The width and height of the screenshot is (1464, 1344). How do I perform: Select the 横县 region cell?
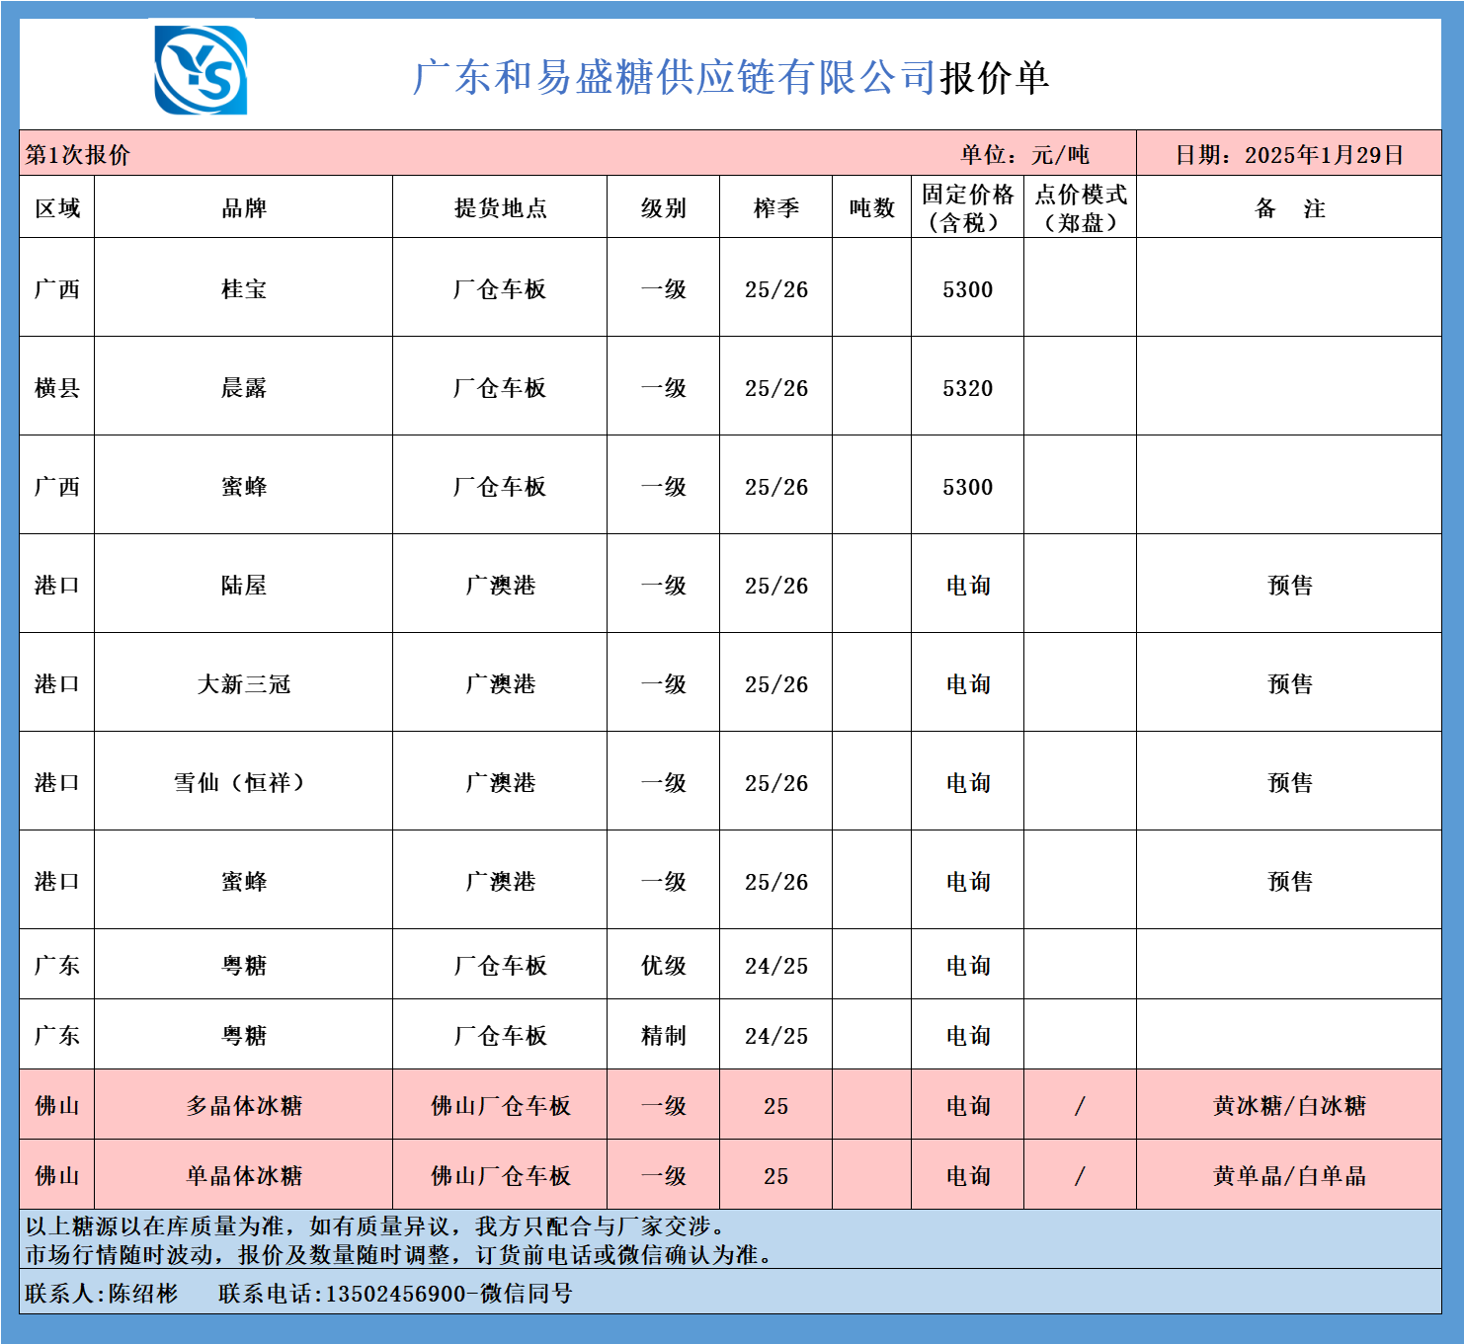pos(56,388)
